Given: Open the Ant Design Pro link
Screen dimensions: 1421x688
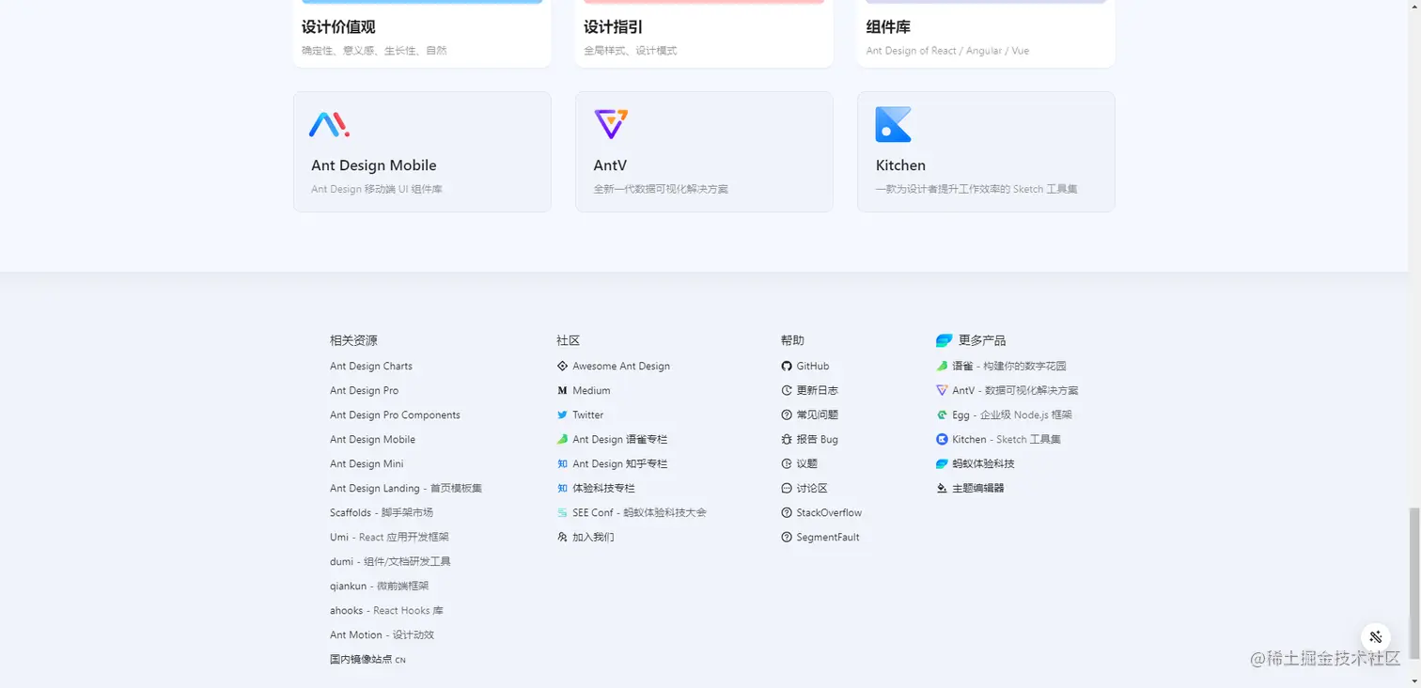Looking at the screenshot, I should pos(364,390).
